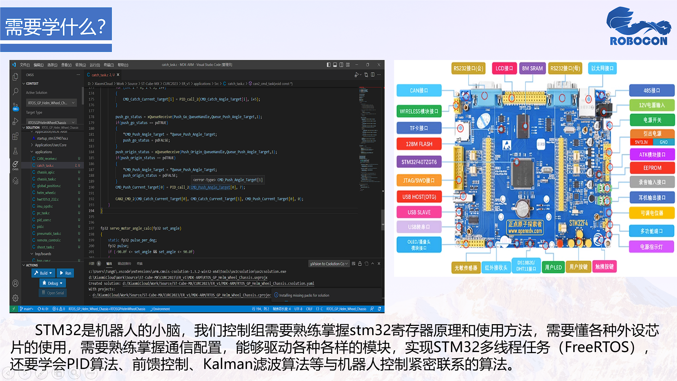Click the split editor icon in editor toolbar
This screenshot has width=677, height=381.
pos(373,75)
